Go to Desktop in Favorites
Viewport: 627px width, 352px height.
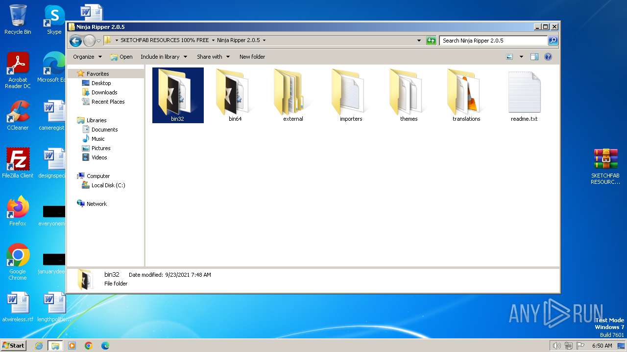(x=101, y=83)
